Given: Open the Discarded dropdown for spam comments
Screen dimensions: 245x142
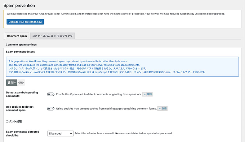Looking at the screenshot, I should tap(60, 133).
